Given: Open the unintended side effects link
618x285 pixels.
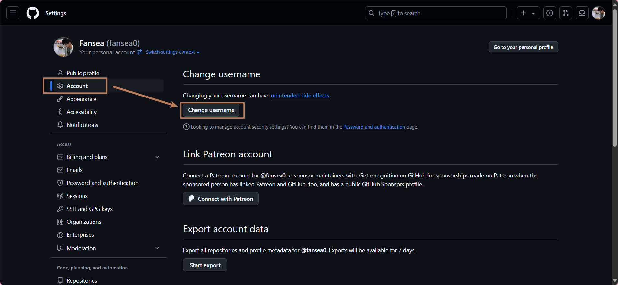Looking at the screenshot, I should (x=300, y=96).
